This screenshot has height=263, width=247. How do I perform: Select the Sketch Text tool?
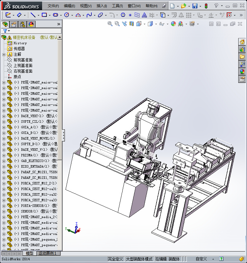click(144, 15)
